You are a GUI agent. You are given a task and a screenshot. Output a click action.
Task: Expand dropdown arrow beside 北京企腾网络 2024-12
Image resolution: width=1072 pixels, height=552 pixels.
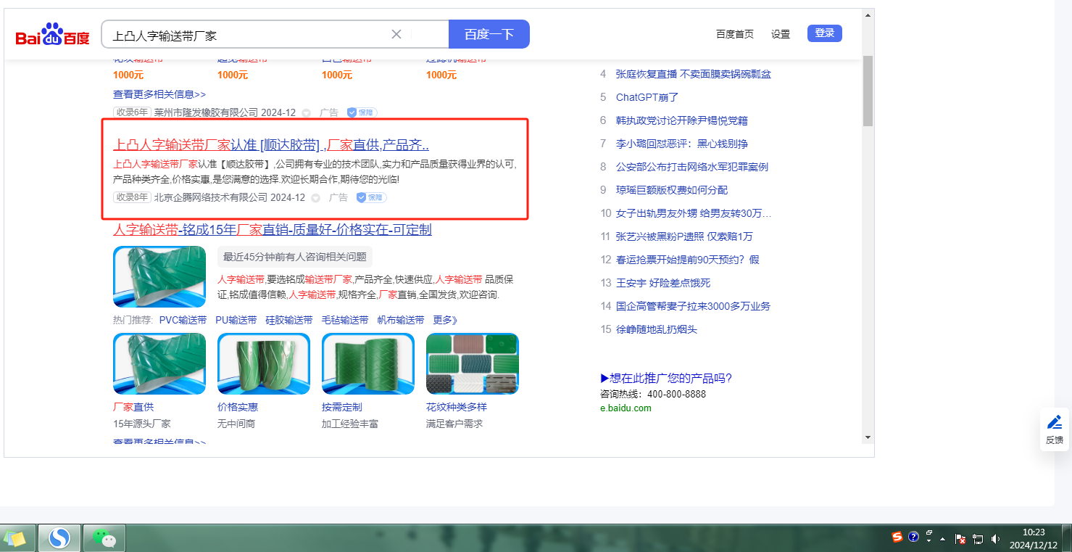click(315, 198)
